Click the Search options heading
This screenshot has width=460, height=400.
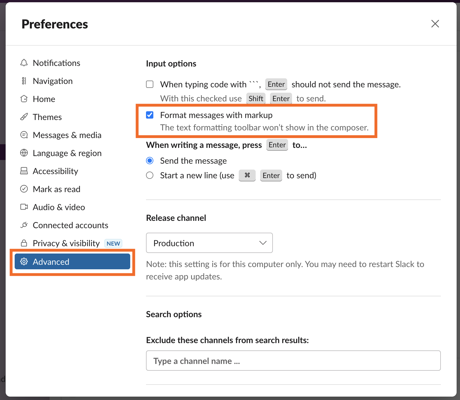(174, 314)
